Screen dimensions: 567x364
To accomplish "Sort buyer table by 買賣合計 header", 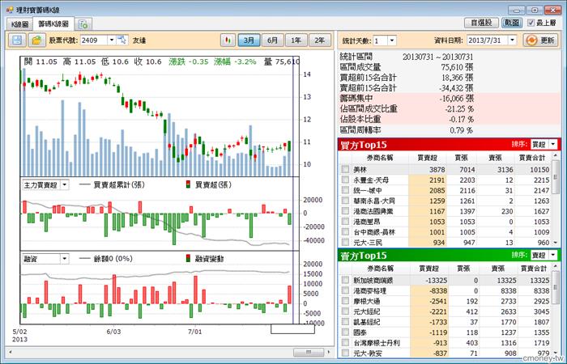I will (532, 158).
